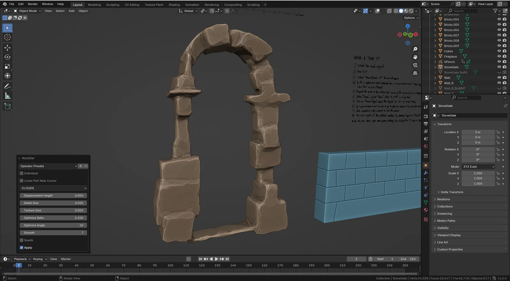Open the Texture properties checker icon
Viewport: 510px width, 281px height.
(x=426, y=220)
